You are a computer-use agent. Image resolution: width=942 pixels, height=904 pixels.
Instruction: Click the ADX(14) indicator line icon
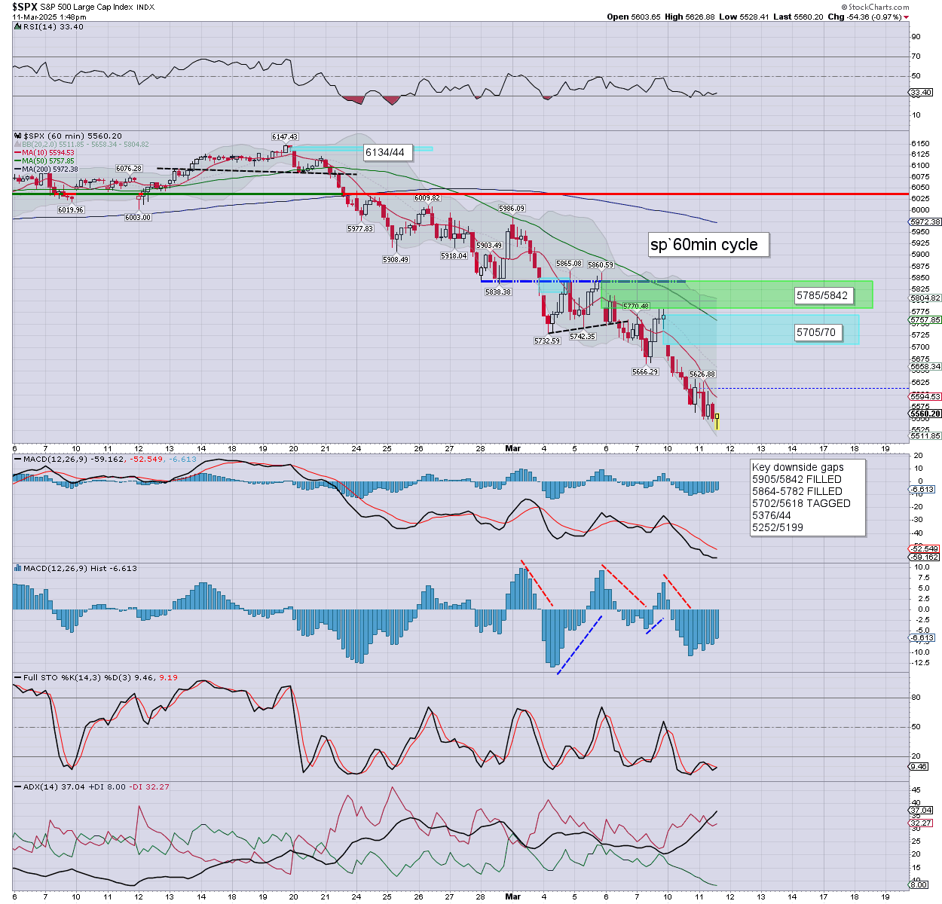(x=17, y=786)
